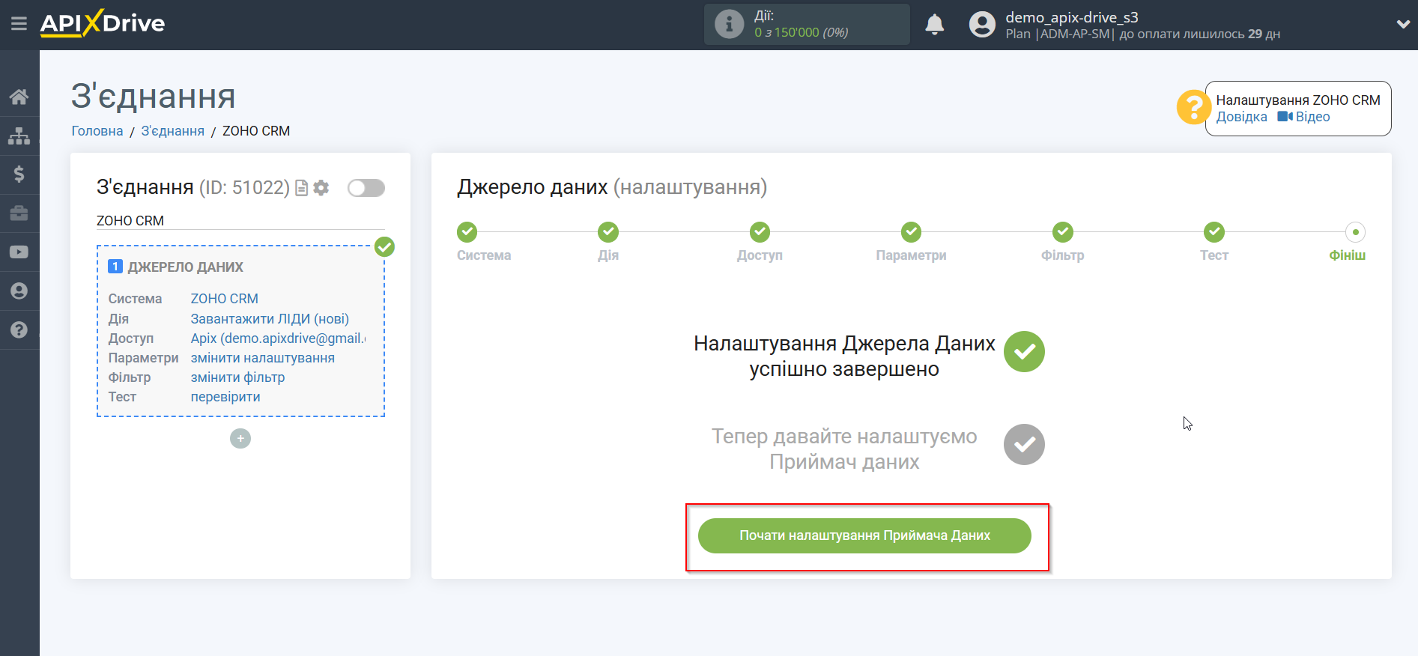Click the demo_apix-drive_s3 username
1418x656 pixels.
1071,17
